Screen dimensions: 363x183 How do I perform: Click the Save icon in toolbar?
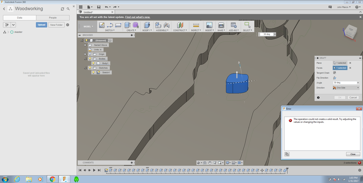click(98, 7)
